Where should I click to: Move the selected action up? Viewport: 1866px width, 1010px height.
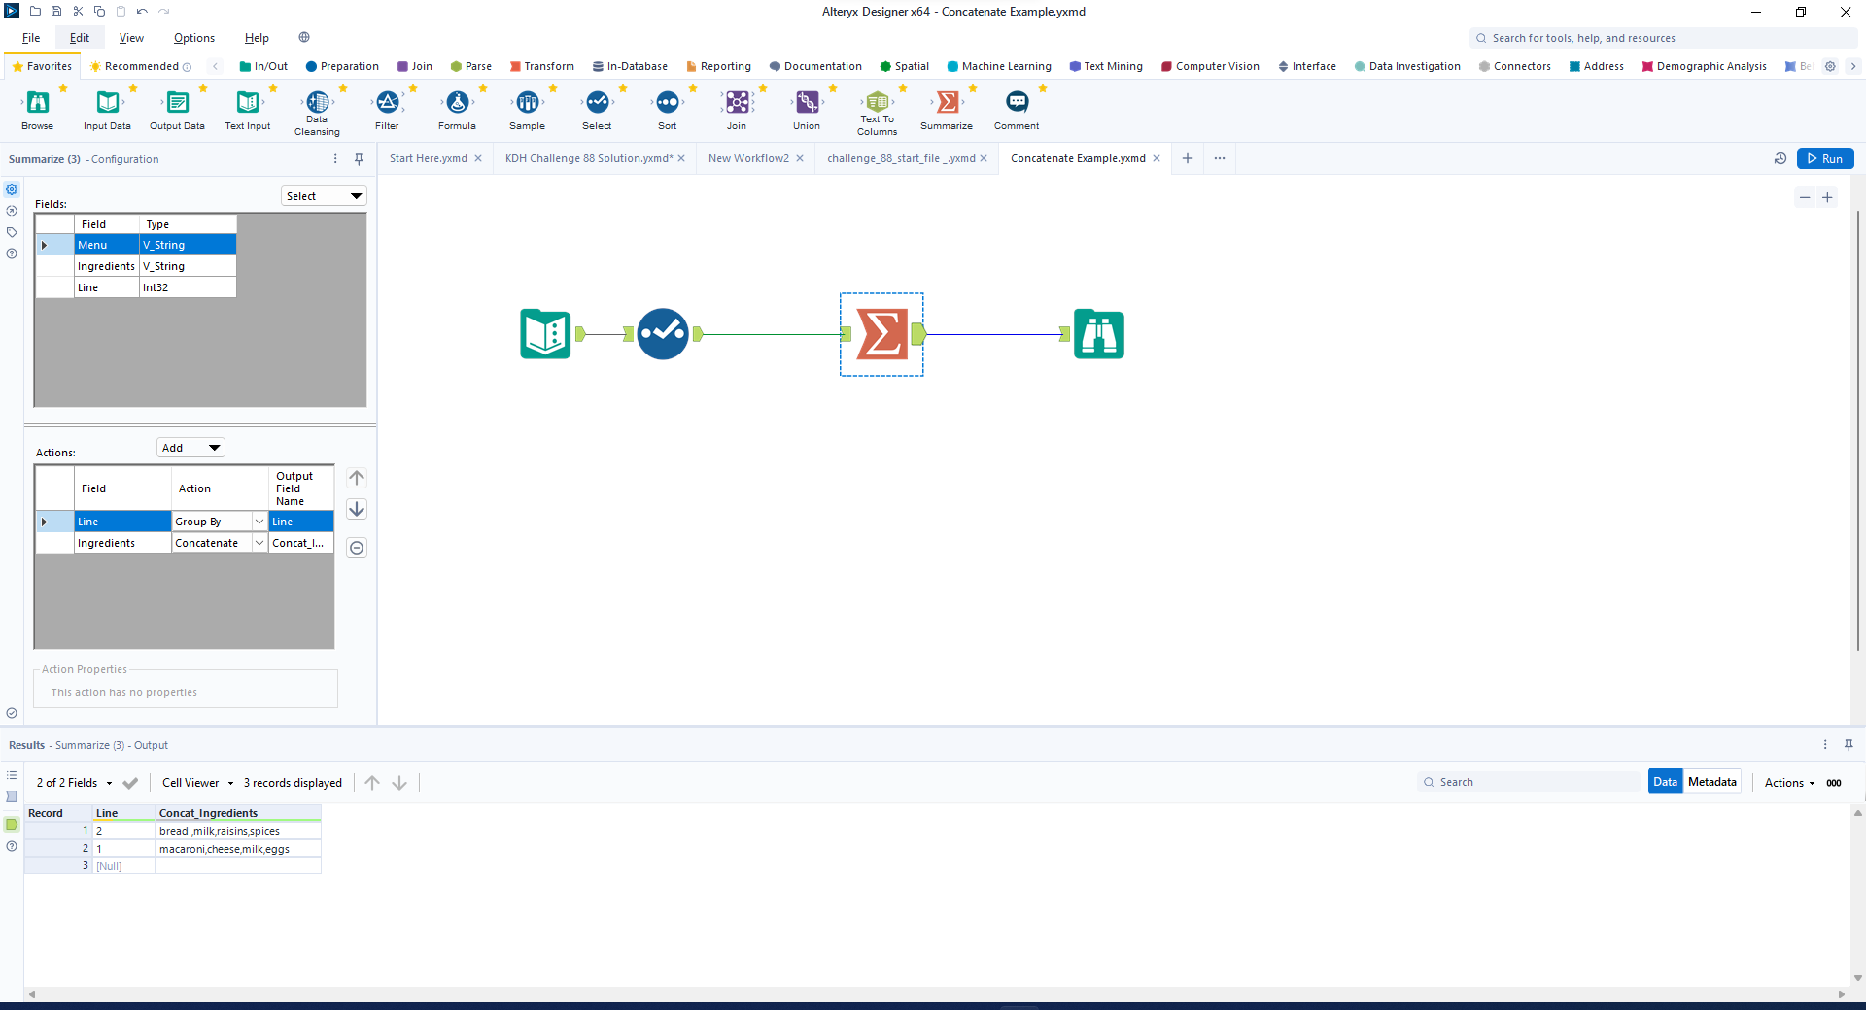coord(357,478)
